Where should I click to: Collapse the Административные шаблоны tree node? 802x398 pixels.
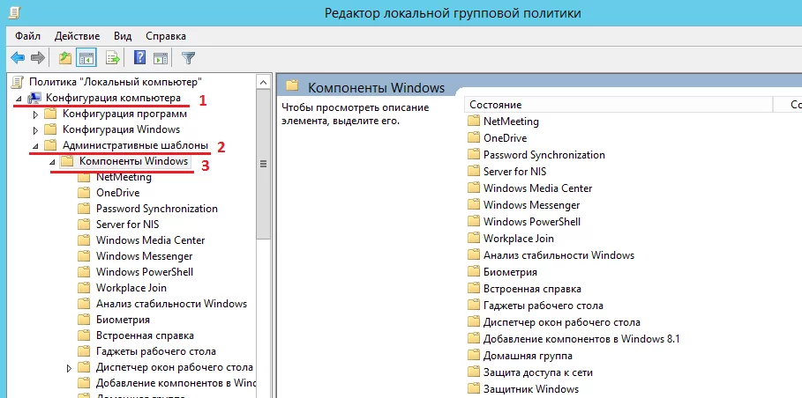[35, 145]
